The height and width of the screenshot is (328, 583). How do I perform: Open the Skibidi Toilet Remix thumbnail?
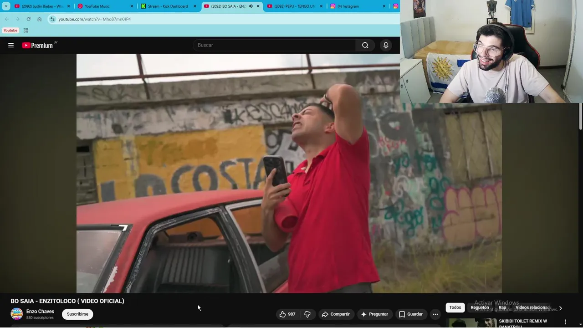[471, 323]
